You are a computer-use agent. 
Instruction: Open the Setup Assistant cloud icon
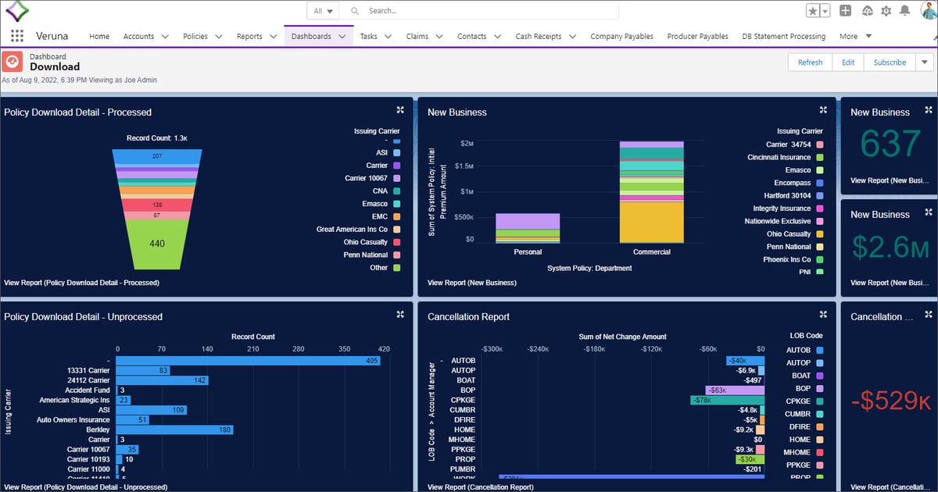[x=867, y=11]
